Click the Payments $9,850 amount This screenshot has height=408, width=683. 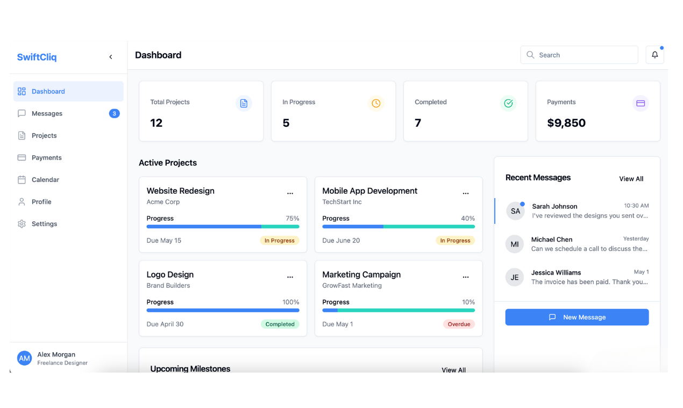coord(566,123)
